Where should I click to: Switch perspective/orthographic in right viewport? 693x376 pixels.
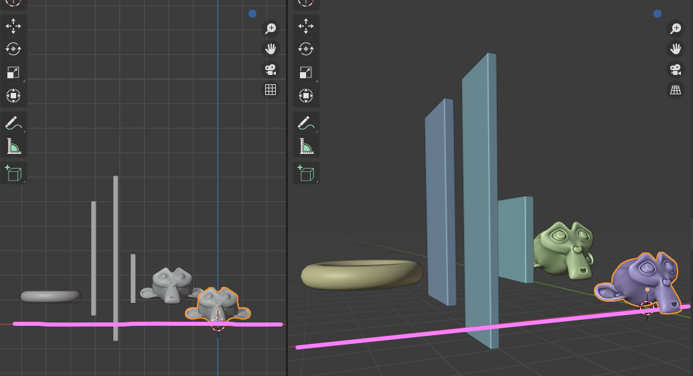[x=676, y=90]
